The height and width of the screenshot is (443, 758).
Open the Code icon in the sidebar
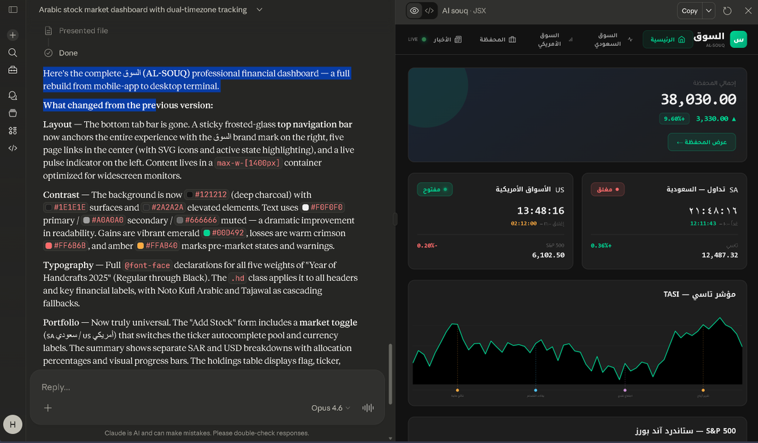point(13,148)
